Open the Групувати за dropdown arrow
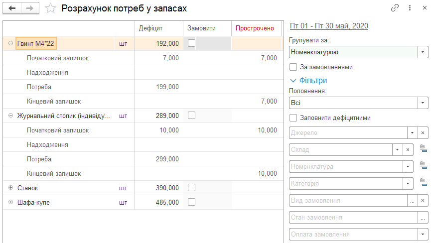Screen dimensions: 432x243 [423, 52]
